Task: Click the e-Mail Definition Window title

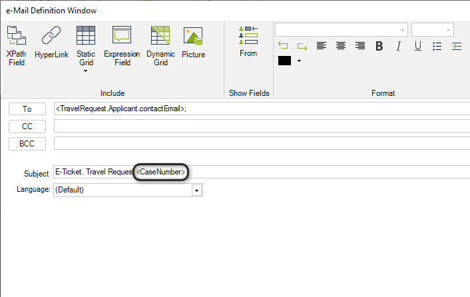Action: (x=51, y=11)
